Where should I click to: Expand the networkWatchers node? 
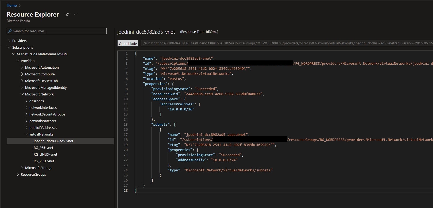[x=26, y=121]
